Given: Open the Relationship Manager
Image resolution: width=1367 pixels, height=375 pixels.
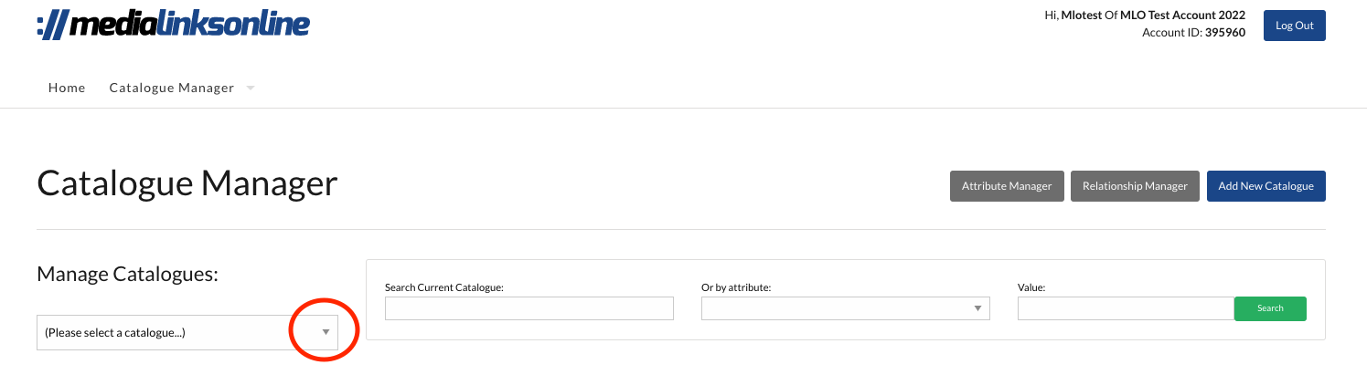Looking at the screenshot, I should coord(1135,186).
